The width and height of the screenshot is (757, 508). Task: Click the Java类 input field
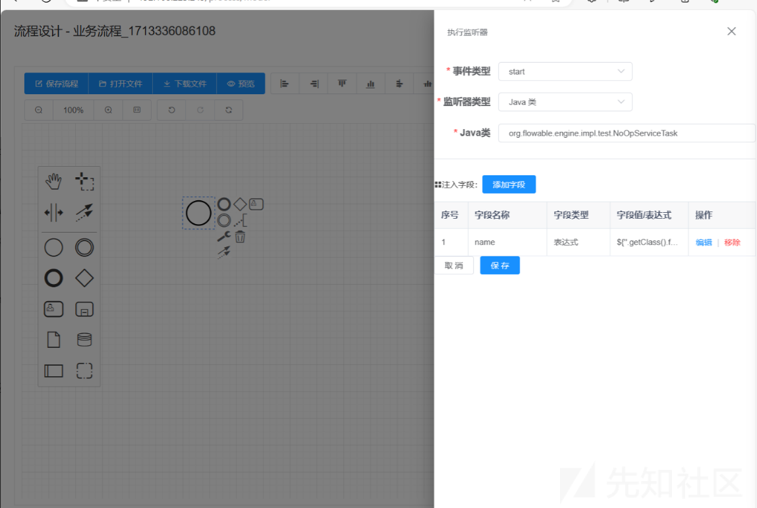click(x=627, y=133)
